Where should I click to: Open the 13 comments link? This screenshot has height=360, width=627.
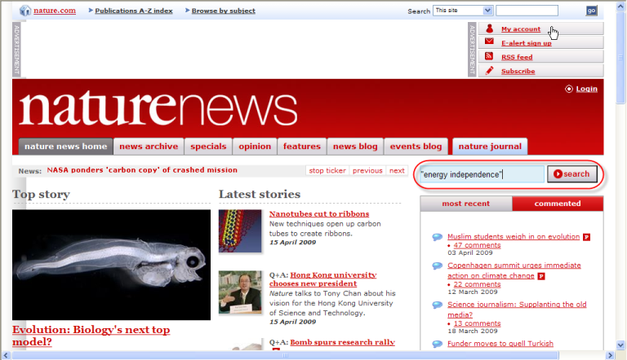[477, 323]
